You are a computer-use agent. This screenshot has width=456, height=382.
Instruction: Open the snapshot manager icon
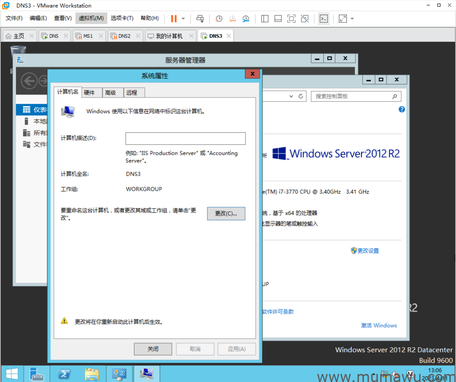(246, 19)
